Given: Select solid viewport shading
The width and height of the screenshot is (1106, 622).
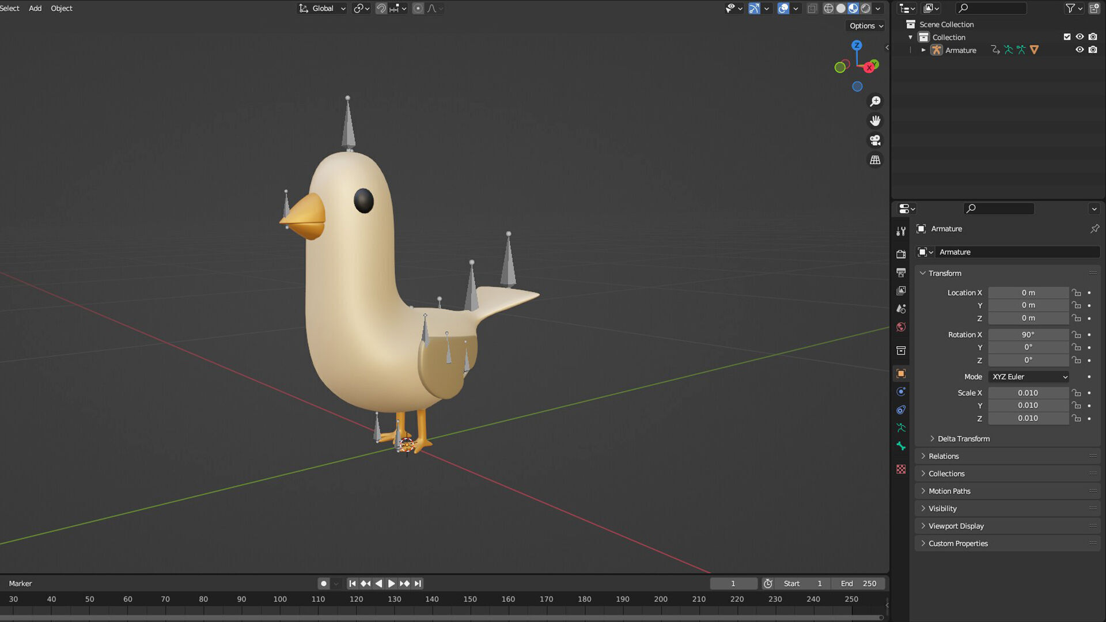Looking at the screenshot, I should click(841, 8).
